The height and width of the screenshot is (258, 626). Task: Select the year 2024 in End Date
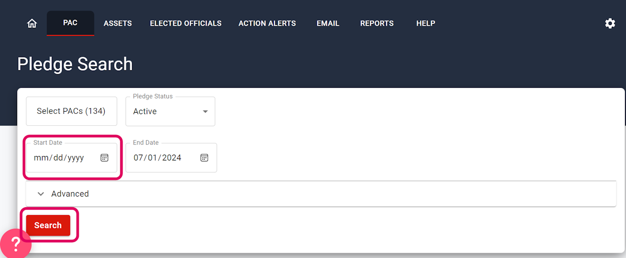(x=171, y=158)
